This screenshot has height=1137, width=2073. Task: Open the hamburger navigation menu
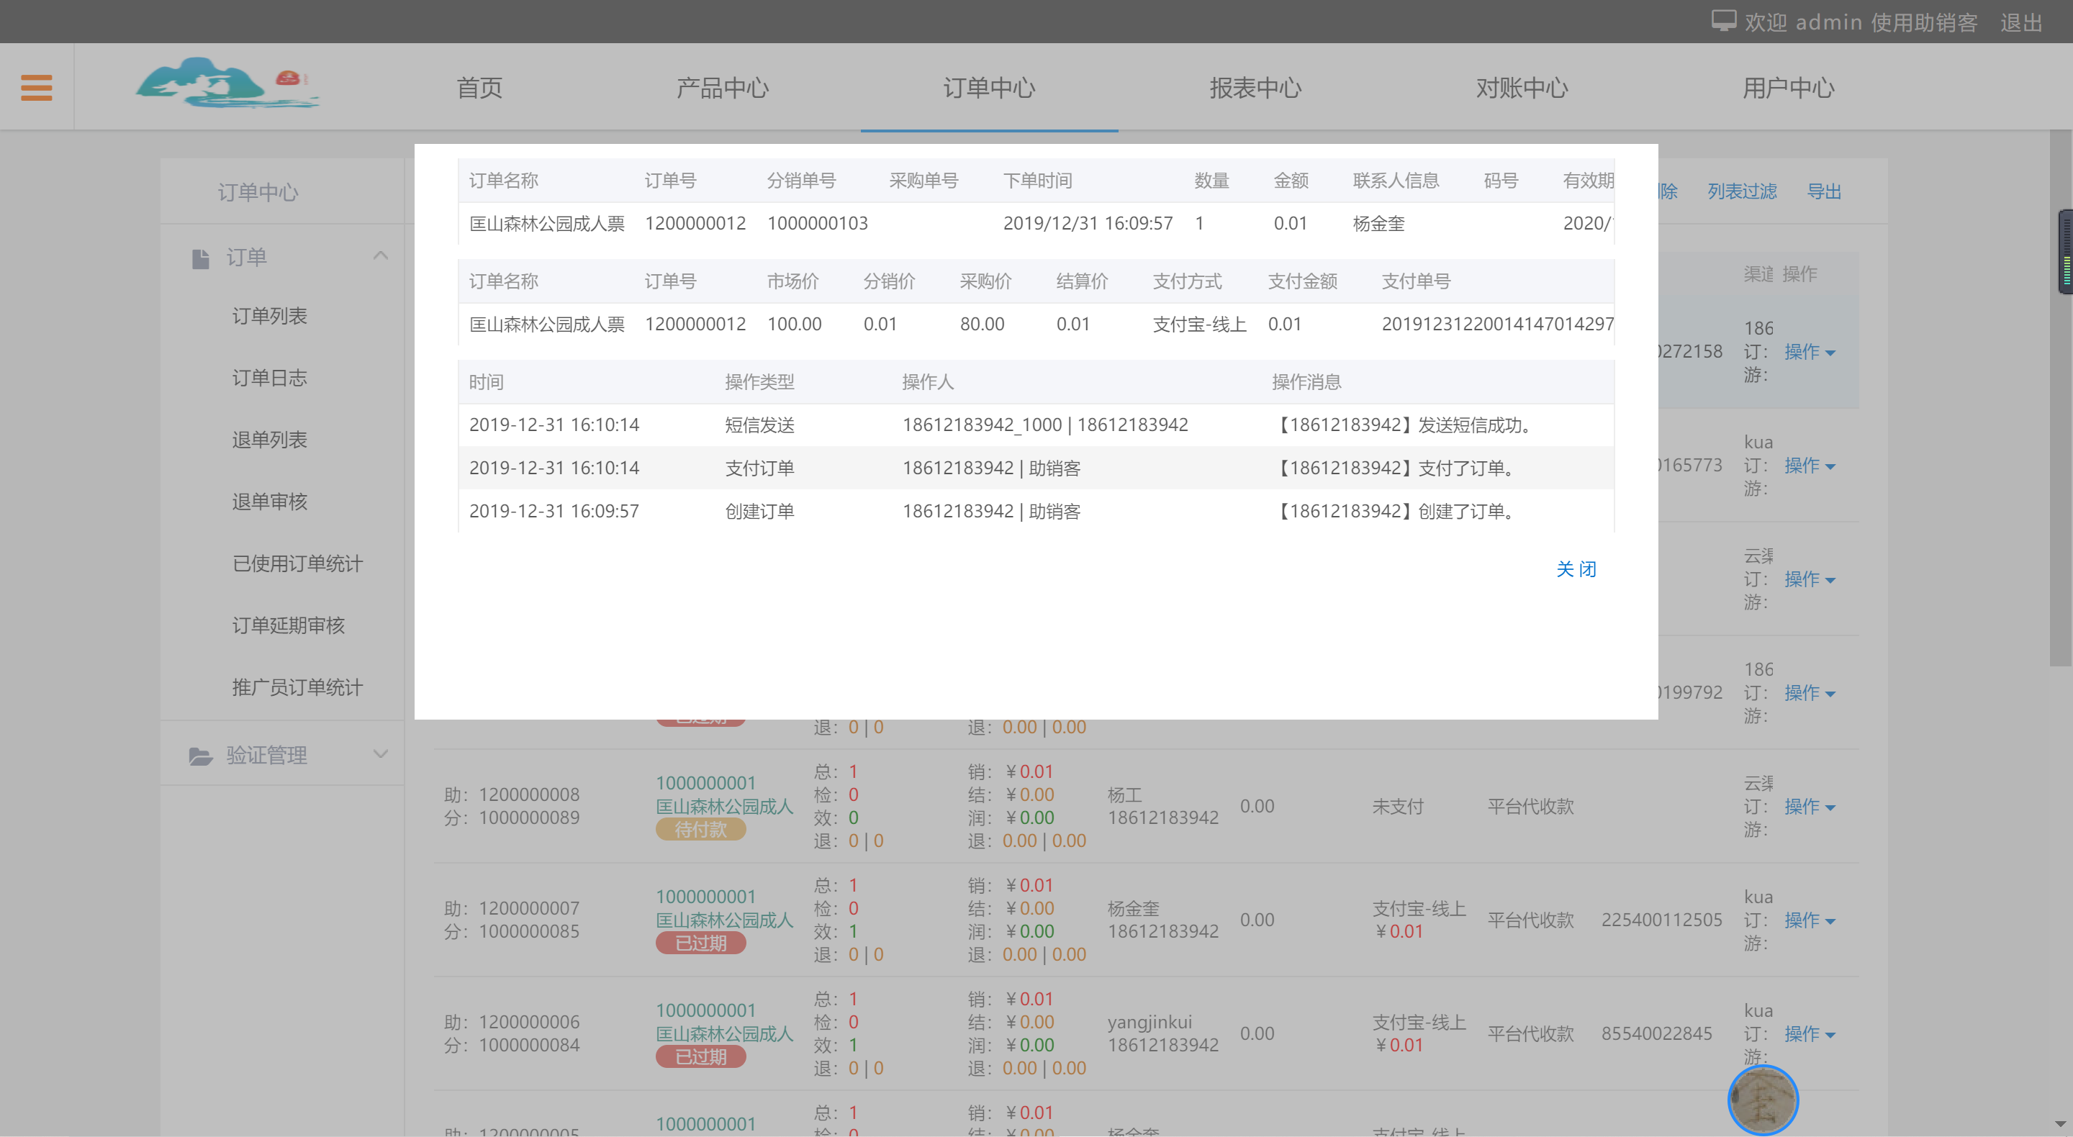point(35,86)
